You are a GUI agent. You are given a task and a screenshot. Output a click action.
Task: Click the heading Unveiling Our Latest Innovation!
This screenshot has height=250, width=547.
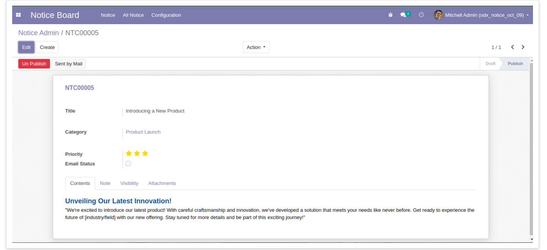coord(118,201)
